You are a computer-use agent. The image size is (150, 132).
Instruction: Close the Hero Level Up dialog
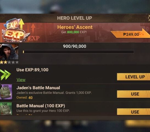pos(149,18)
